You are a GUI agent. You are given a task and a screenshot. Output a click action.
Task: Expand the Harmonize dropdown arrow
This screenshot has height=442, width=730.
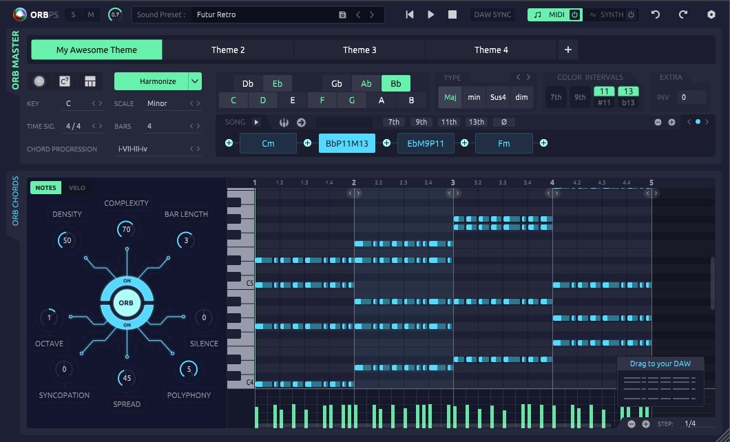coord(195,81)
